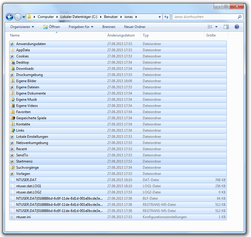Open the view options dropdown arrow

(x=216, y=27)
